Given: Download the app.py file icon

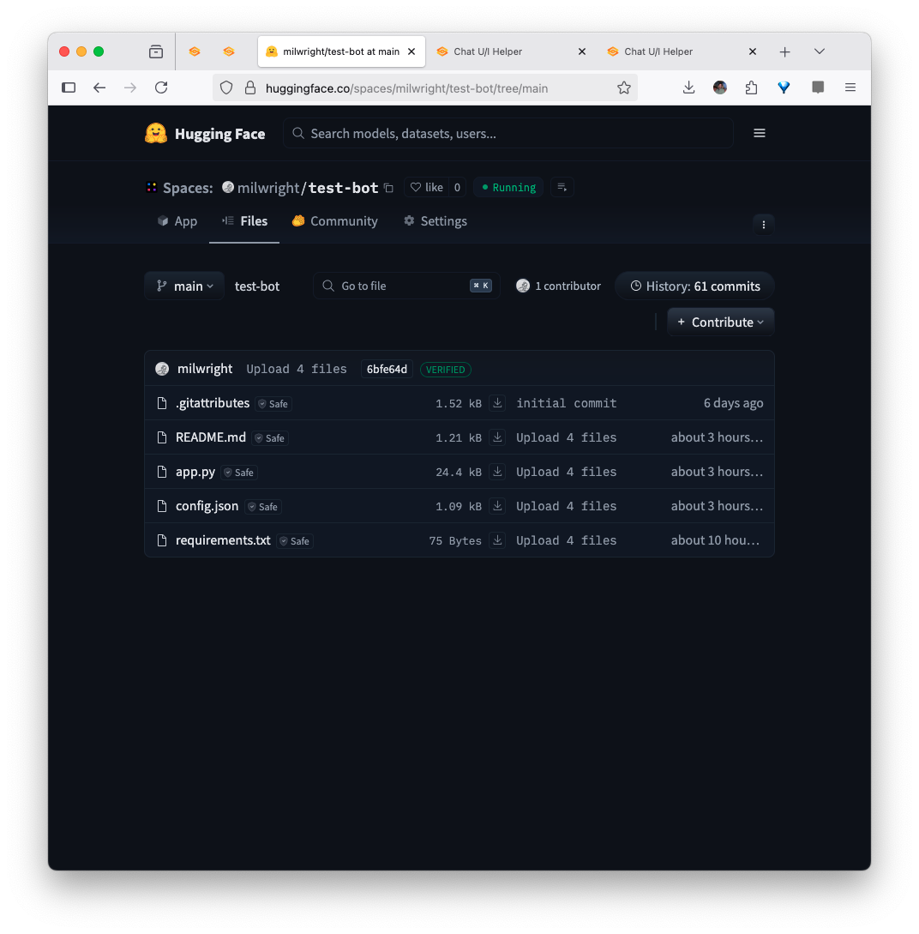Looking at the screenshot, I should (497, 472).
